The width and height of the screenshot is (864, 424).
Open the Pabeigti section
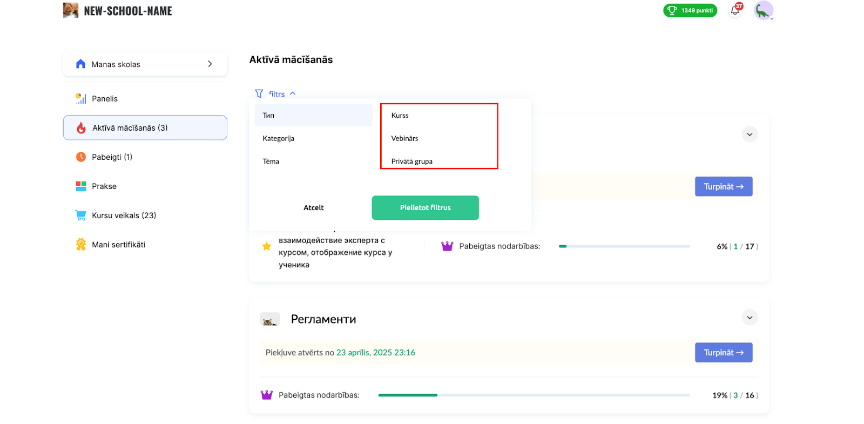tap(112, 157)
